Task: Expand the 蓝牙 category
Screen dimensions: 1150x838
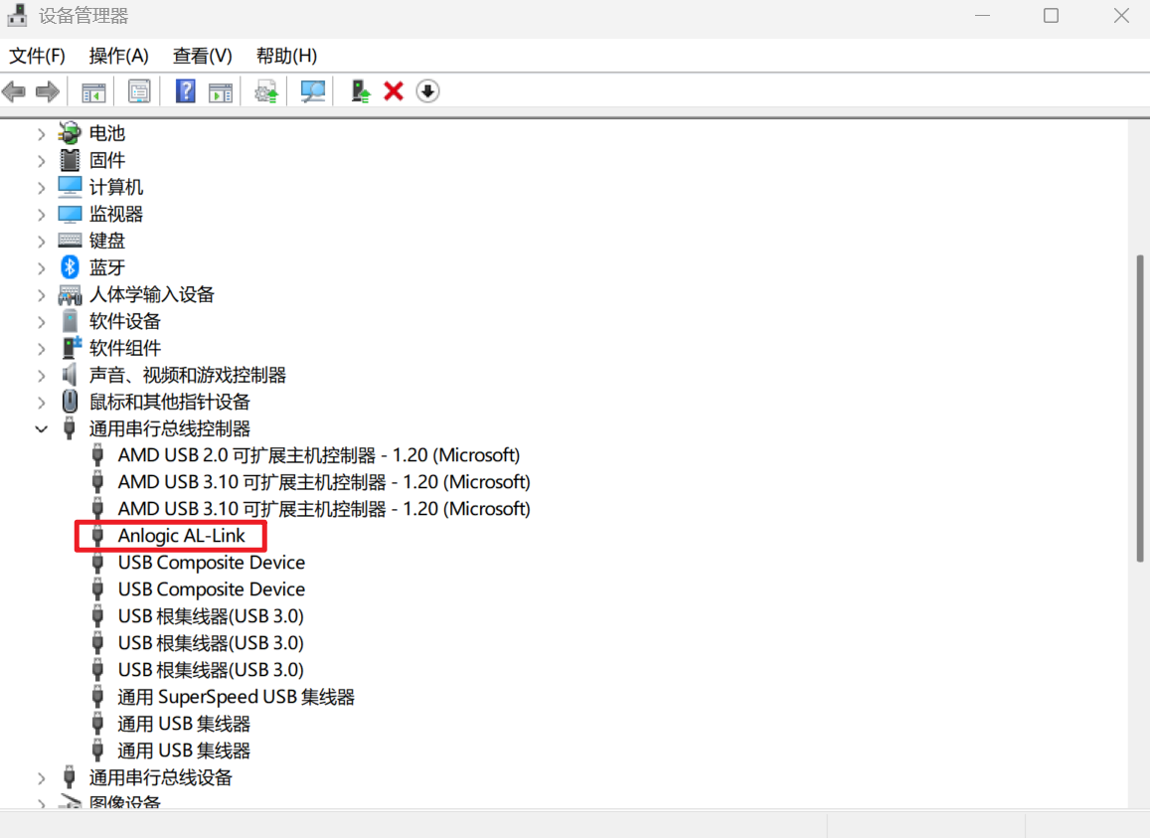Action: (41, 267)
